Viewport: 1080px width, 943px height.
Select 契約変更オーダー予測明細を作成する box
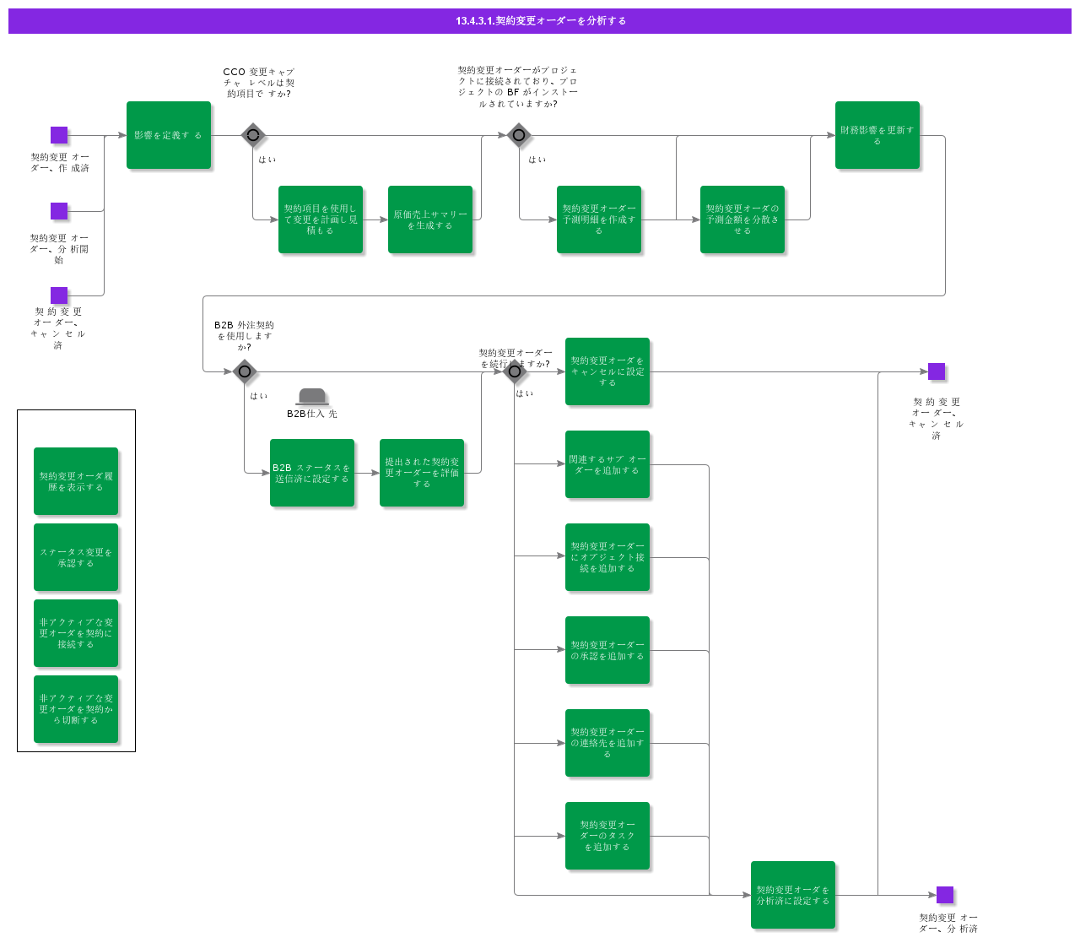coord(599,219)
